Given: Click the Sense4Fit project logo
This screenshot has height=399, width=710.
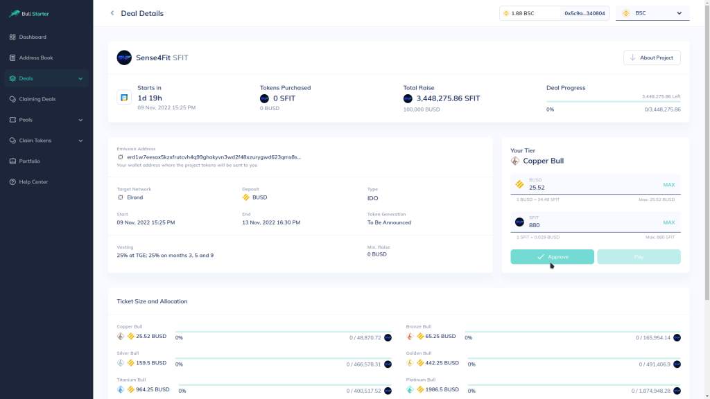Looking at the screenshot, I should pos(124,57).
